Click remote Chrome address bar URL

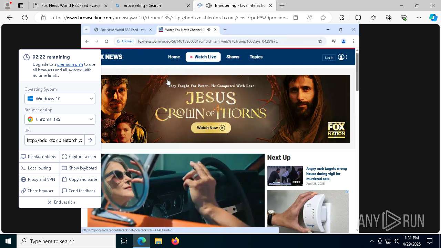pos(208,41)
